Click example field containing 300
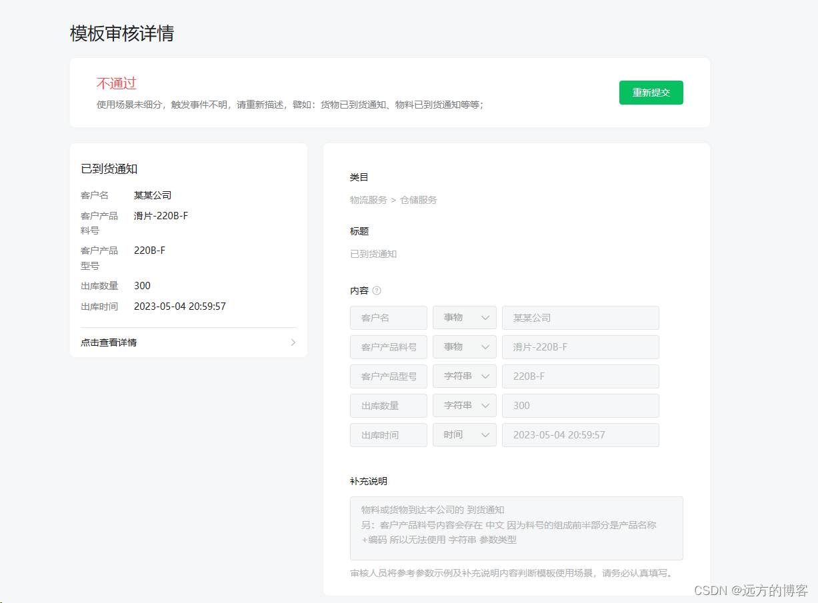This screenshot has height=603, width=818. pos(581,406)
